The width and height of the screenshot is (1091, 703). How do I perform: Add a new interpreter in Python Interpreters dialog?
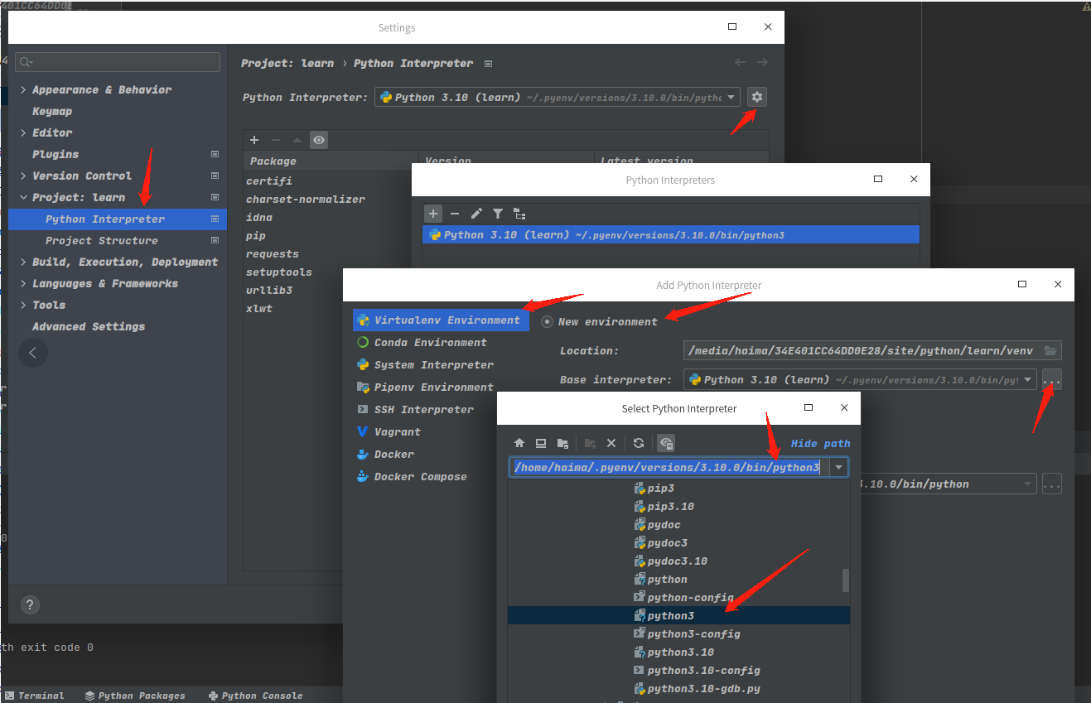click(x=433, y=214)
